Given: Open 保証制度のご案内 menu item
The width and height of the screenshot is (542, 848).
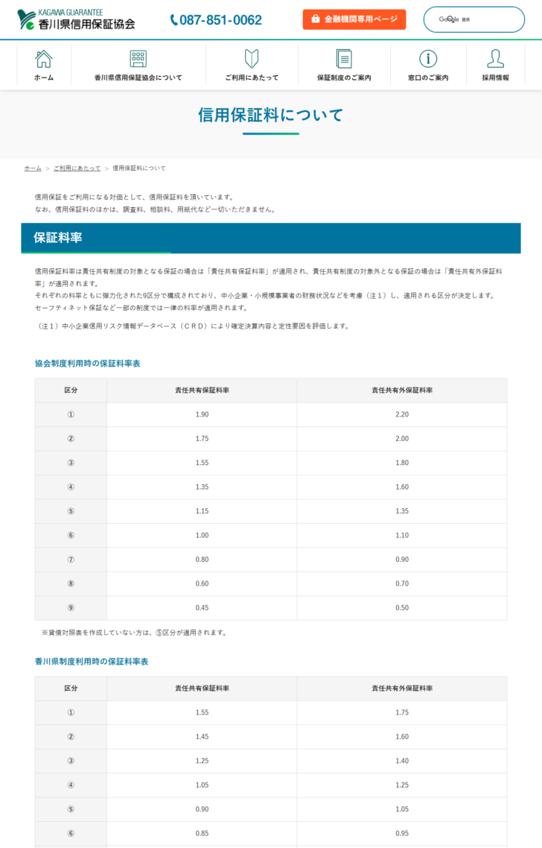Looking at the screenshot, I should pos(344,78).
